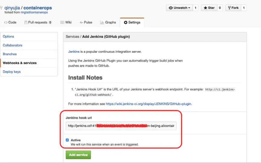Viewport: 261px width, 163px height.
Task: Click the Graphs bar chart icon
Action: coord(102,22)
